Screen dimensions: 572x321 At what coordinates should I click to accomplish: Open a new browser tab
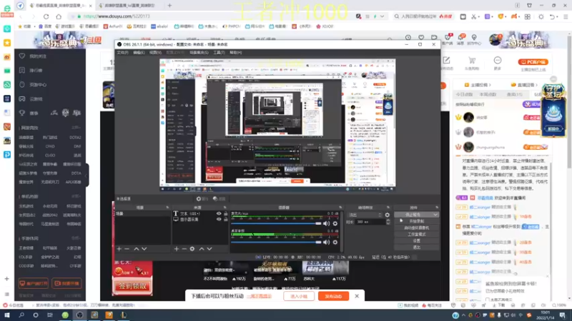click(x=169, y=6)
